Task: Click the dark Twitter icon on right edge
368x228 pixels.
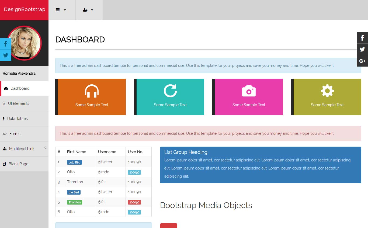Action: point(362,49)
